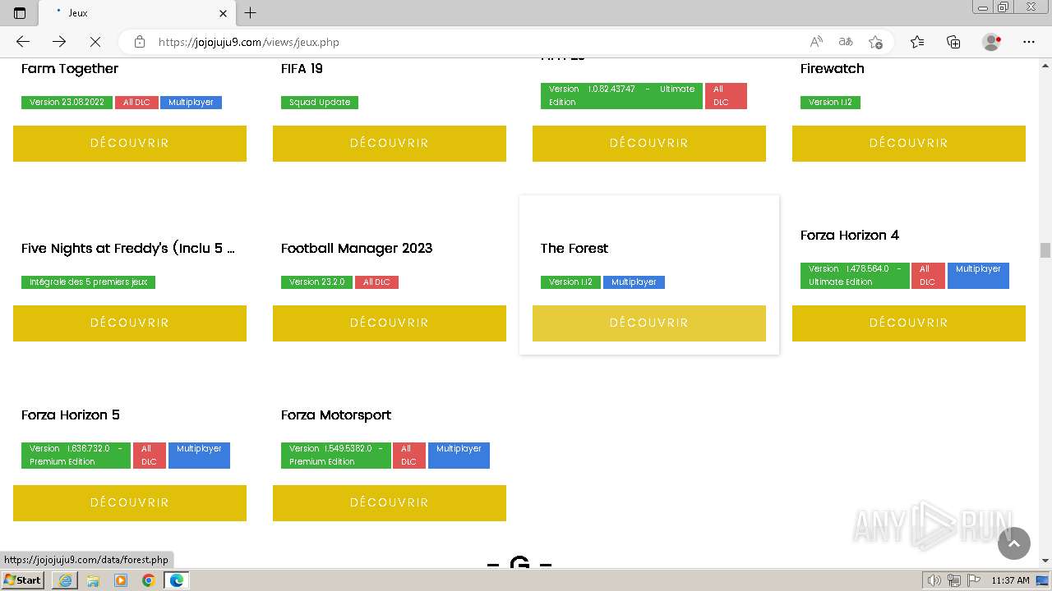The image size is (1052, 591).
Task: Click Découvrir under Five Nights at Freddy's
Action: tap(130, 323)
